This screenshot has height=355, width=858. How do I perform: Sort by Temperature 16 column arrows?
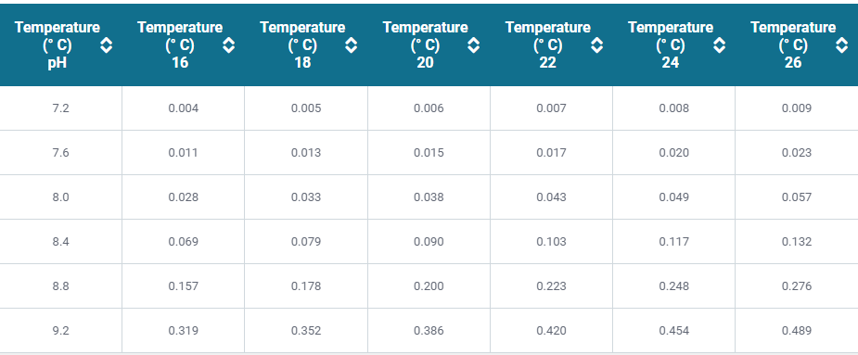(229, 45)
